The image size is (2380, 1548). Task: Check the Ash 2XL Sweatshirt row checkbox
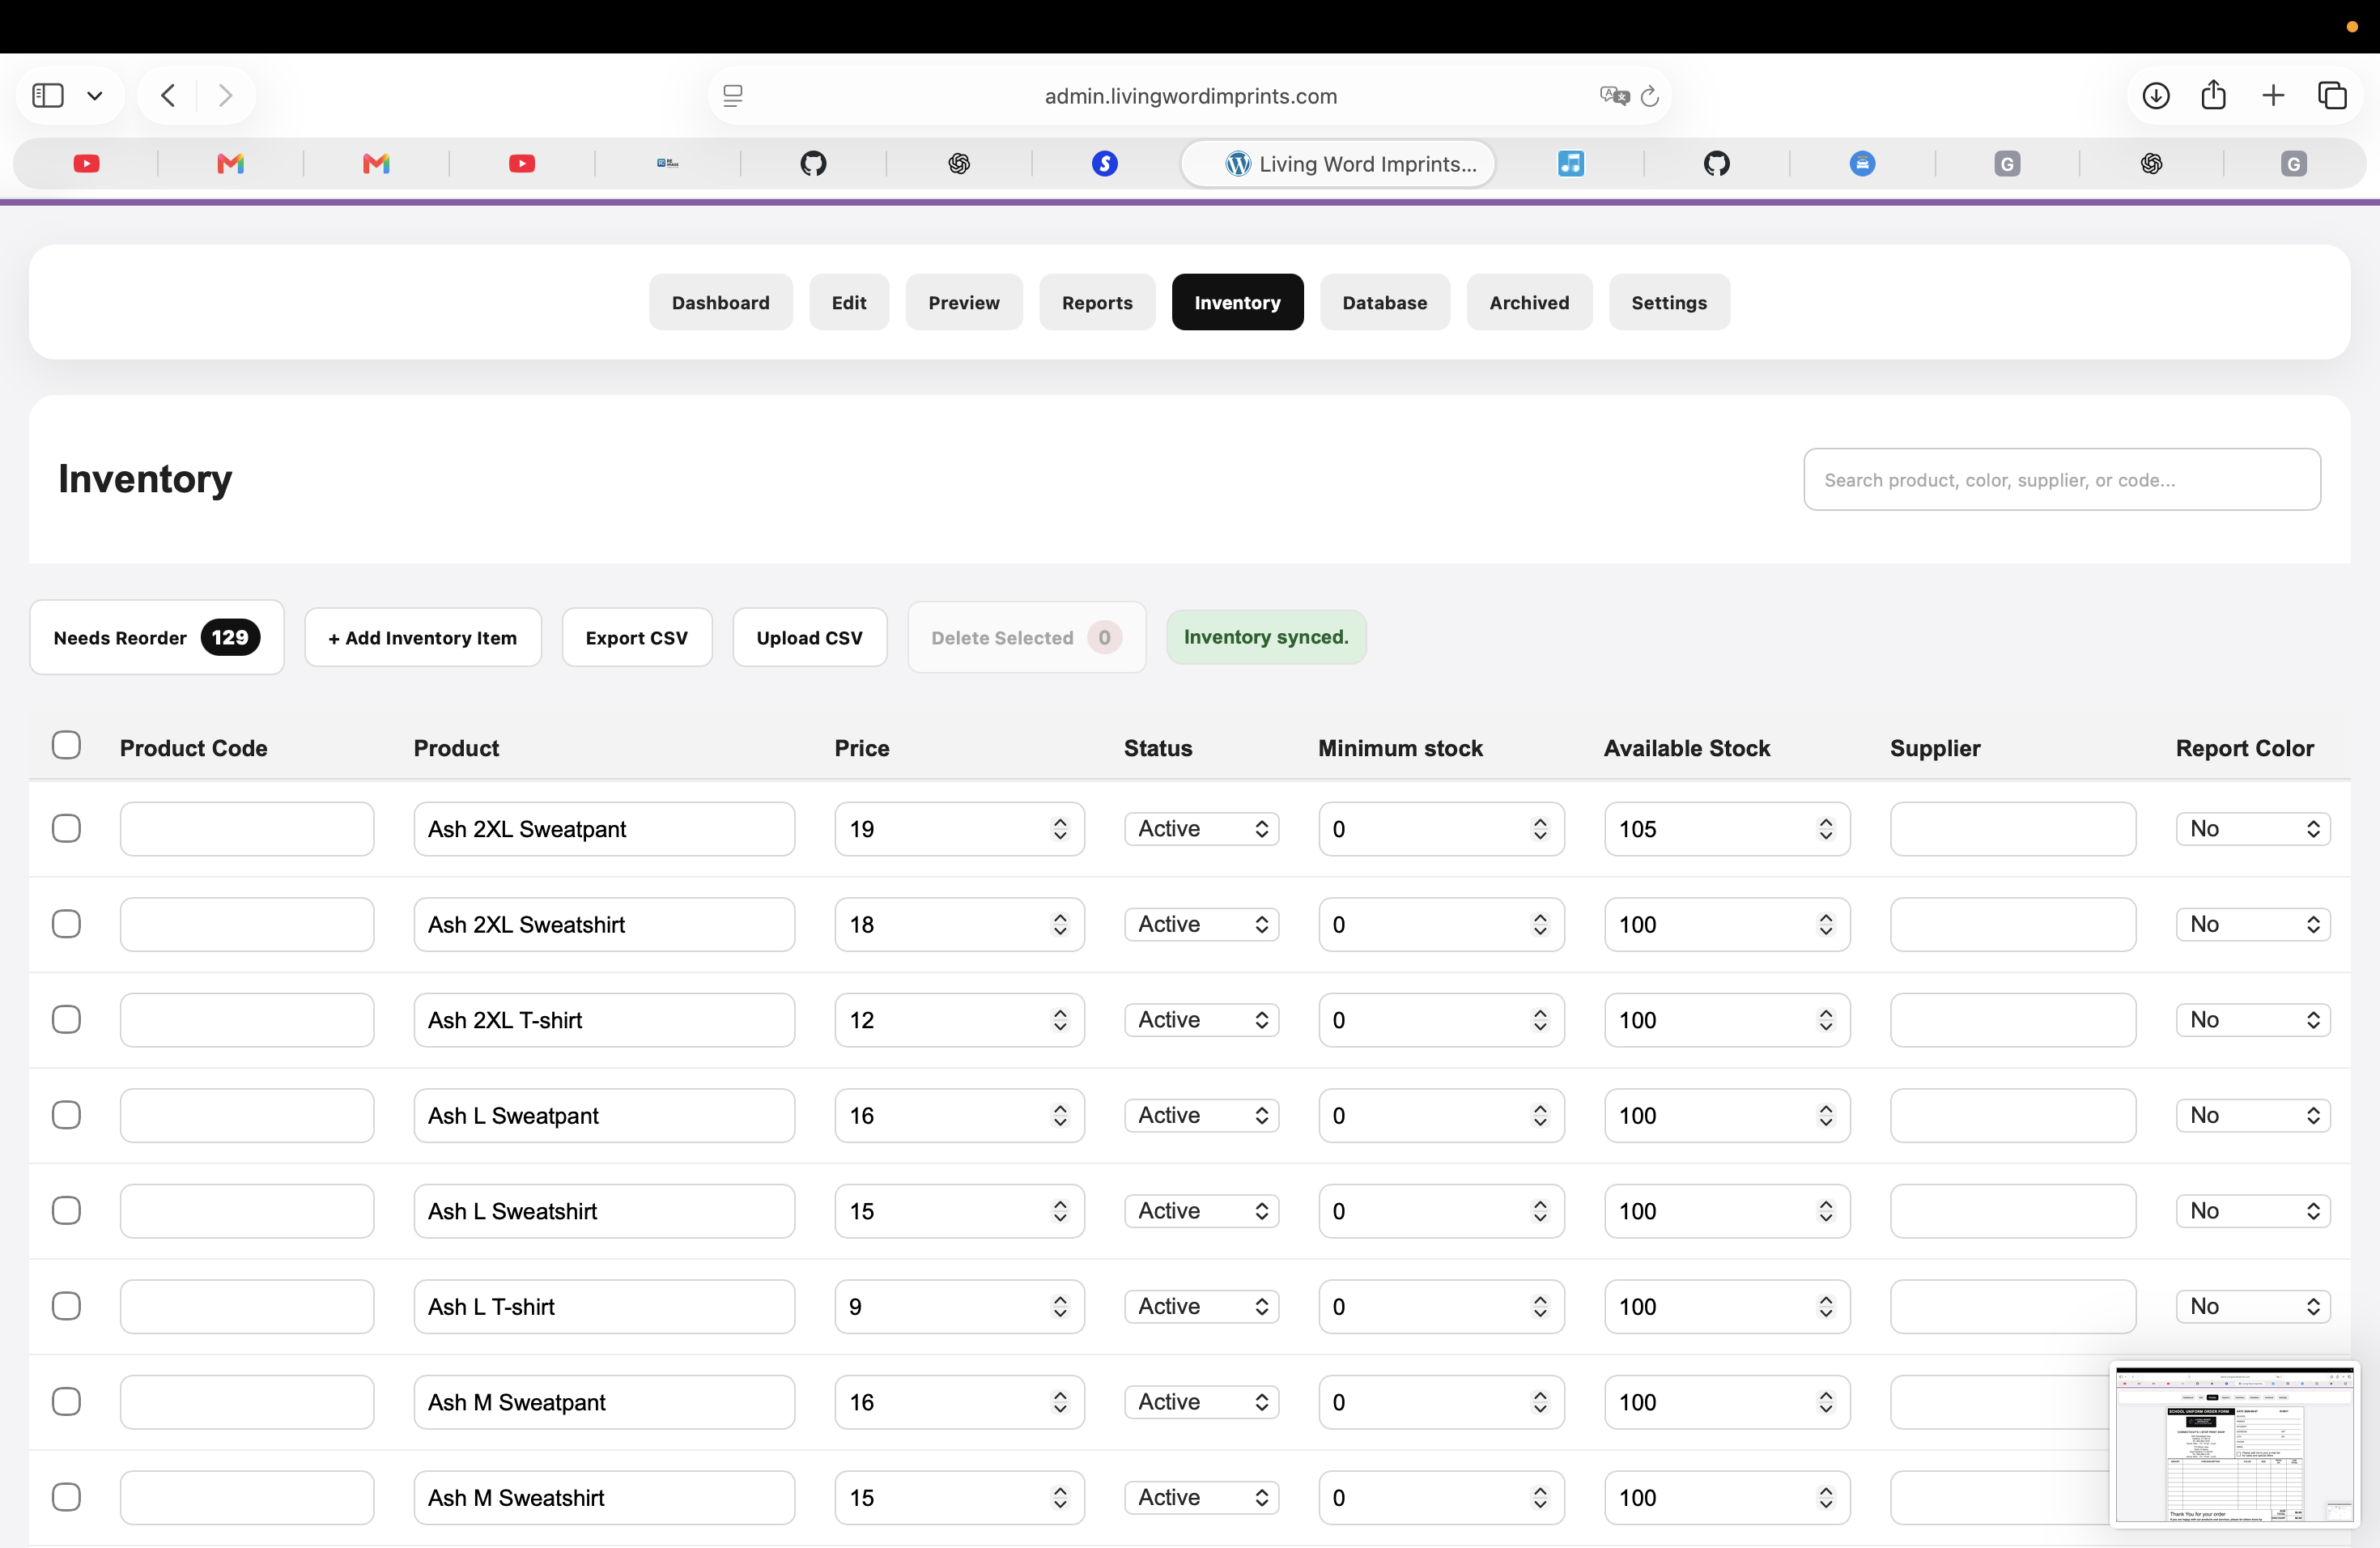tap(66, 924)
